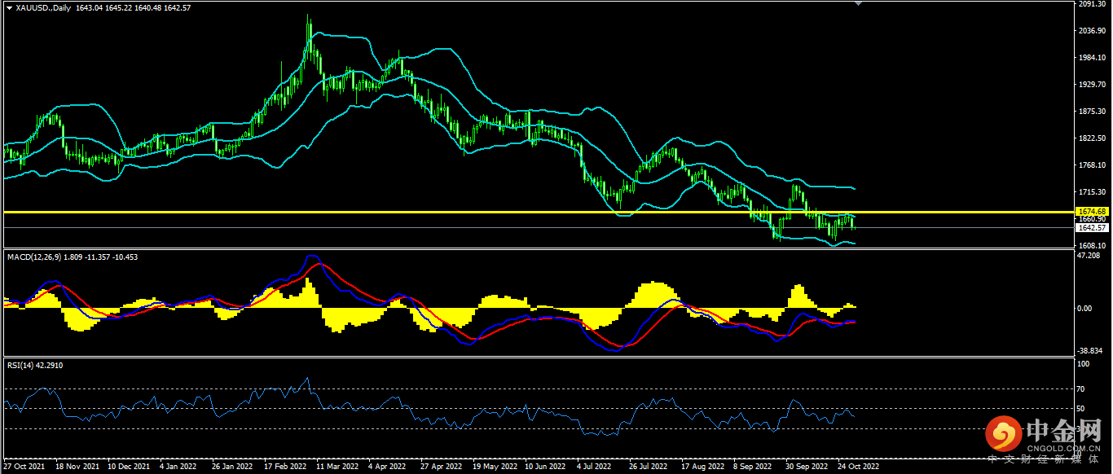Click the 4 Apr 2022 date label
Image resolution: width=1113 pixels, height=474 pixels.
pyautogui.click(x=387, y=467)
